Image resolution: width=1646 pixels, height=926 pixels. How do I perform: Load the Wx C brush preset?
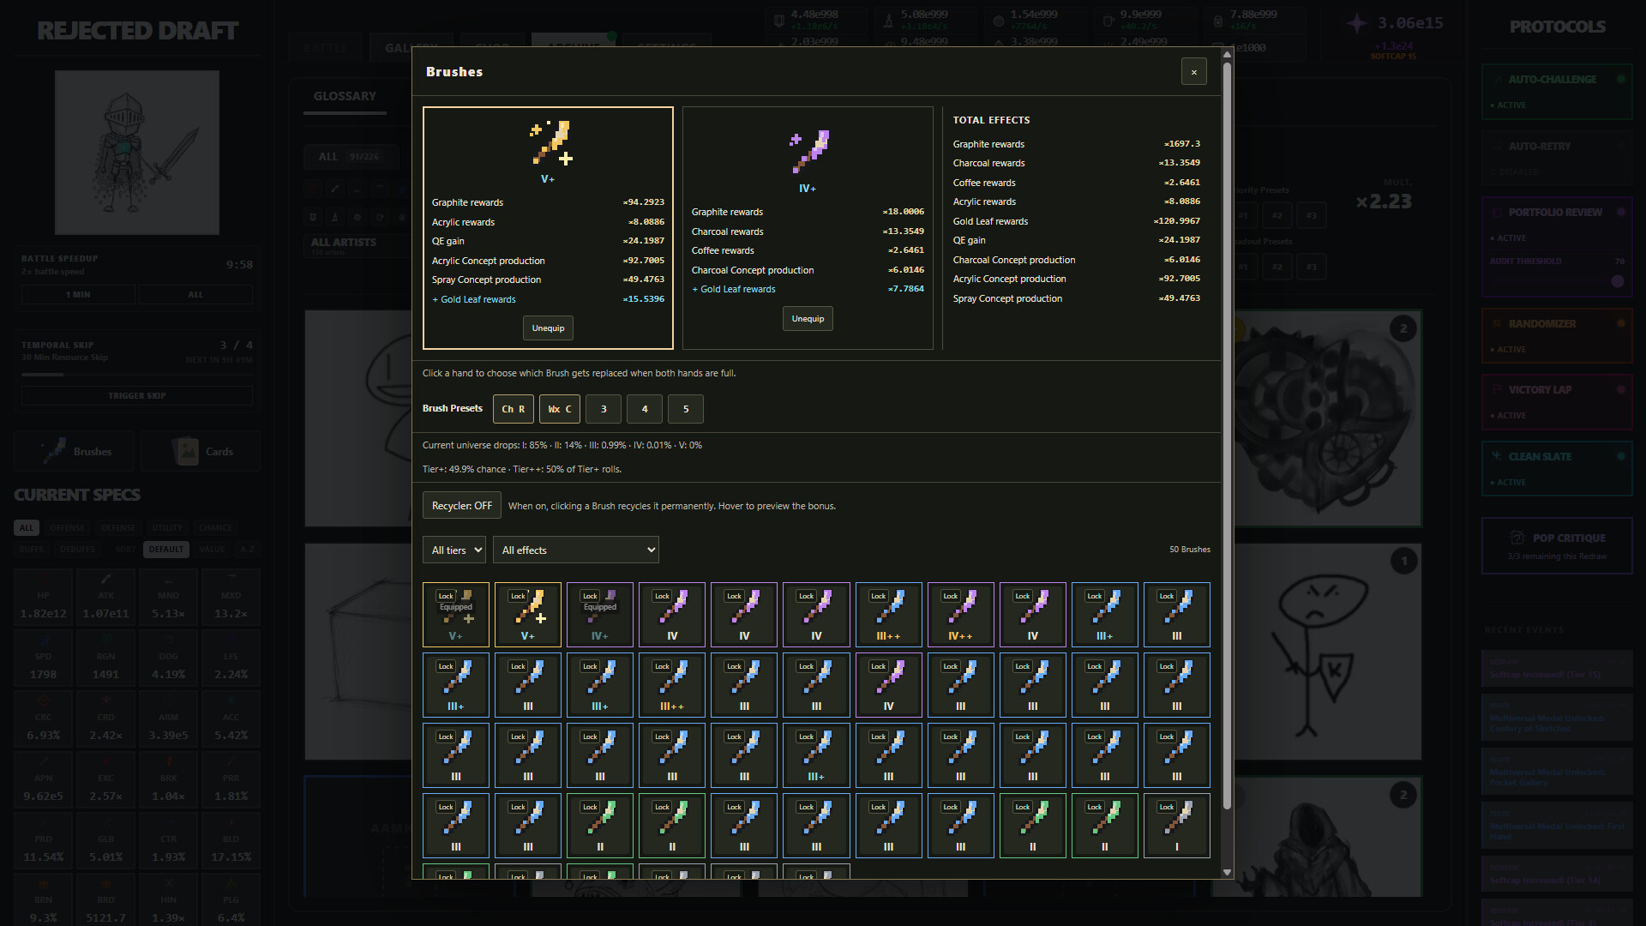pos(560,409)
